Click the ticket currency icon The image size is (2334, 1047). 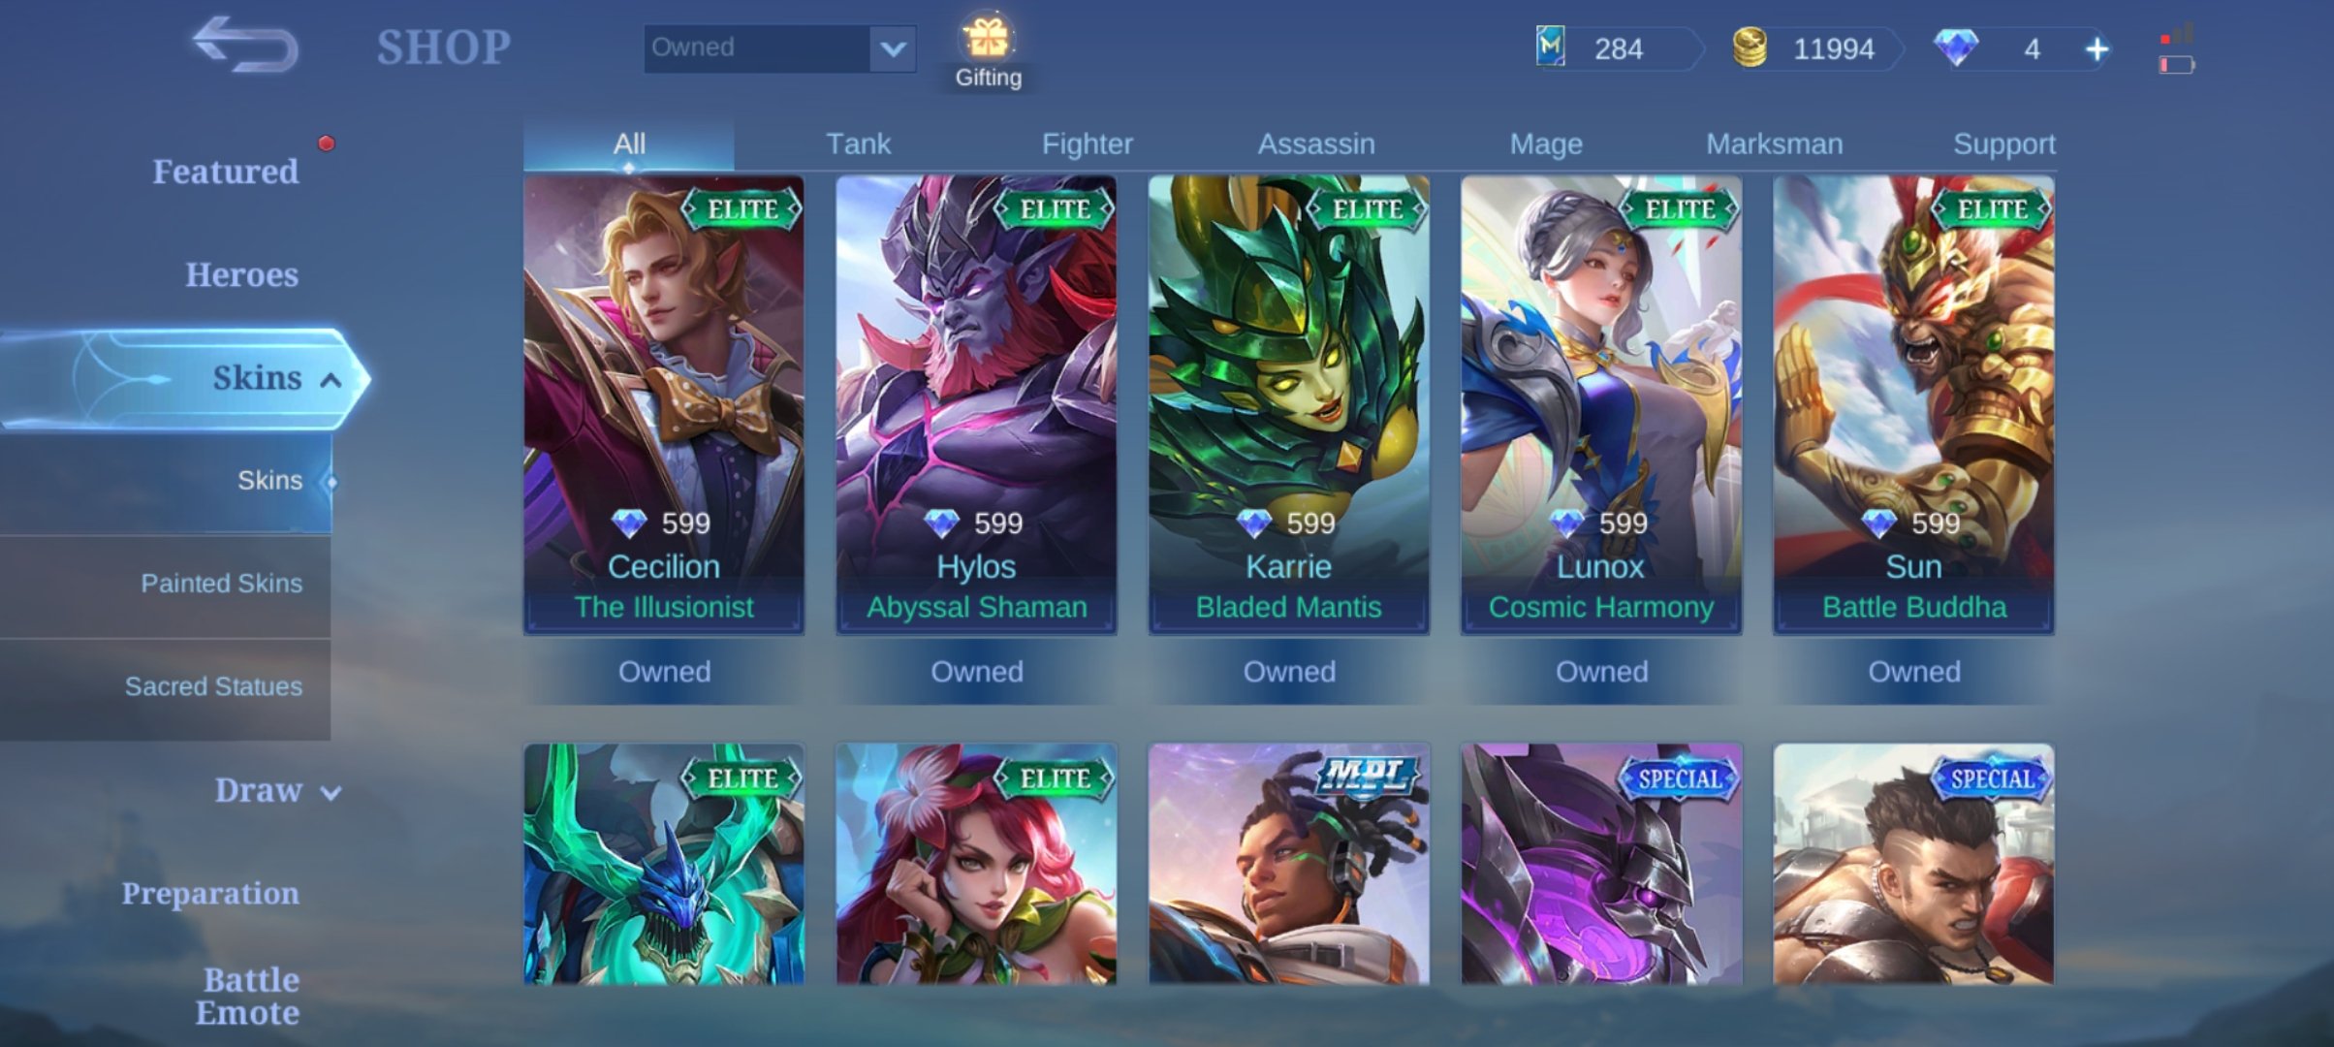point(1551,47)
